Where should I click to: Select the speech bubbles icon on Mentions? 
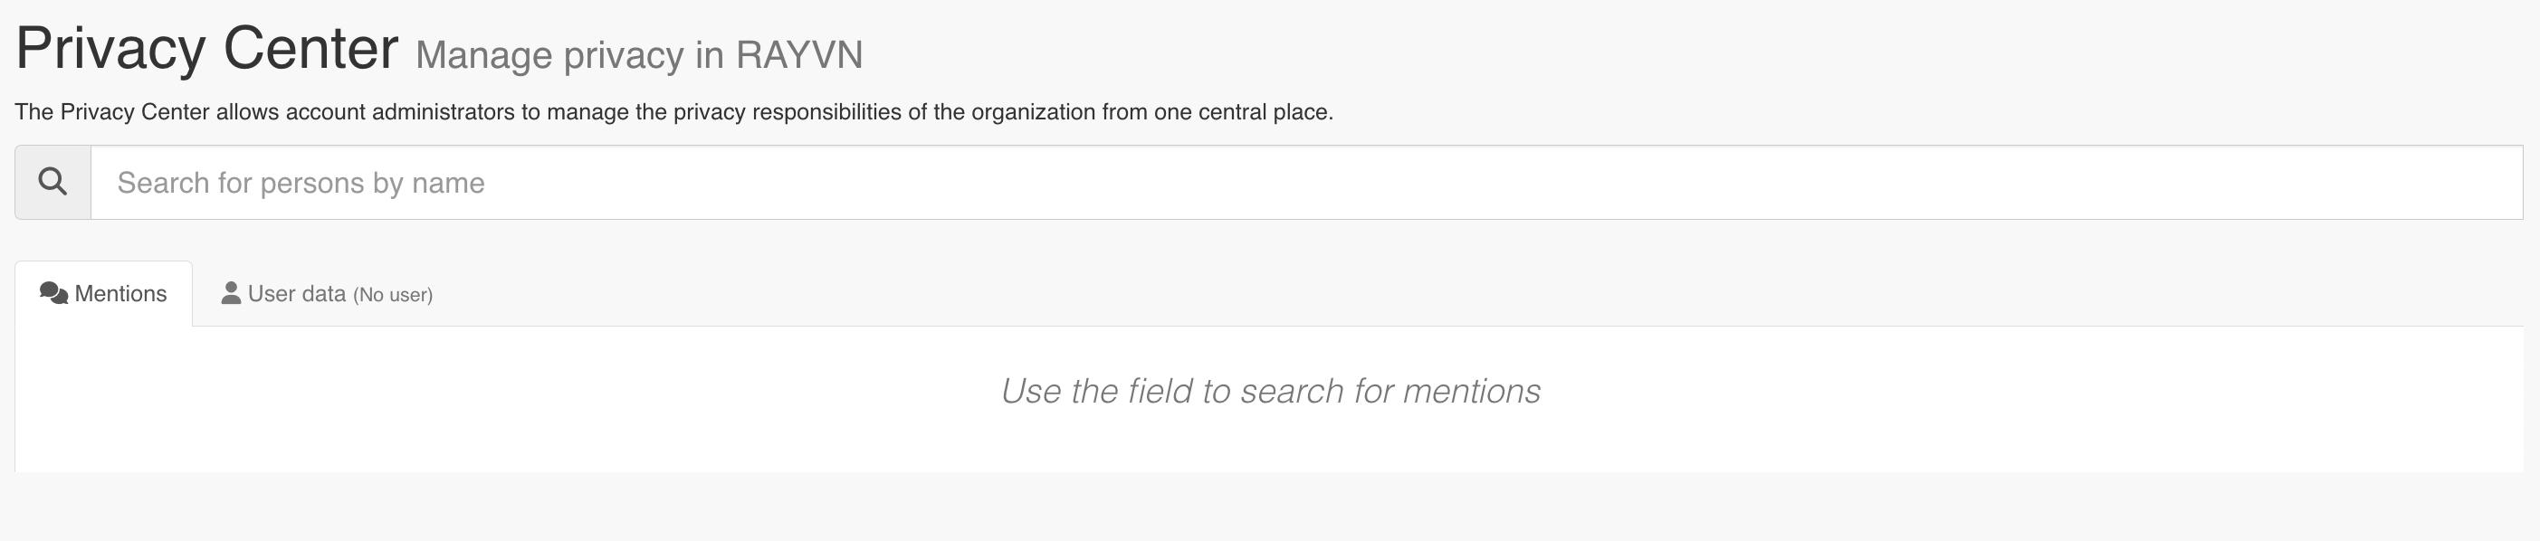[x=53, y=294]
